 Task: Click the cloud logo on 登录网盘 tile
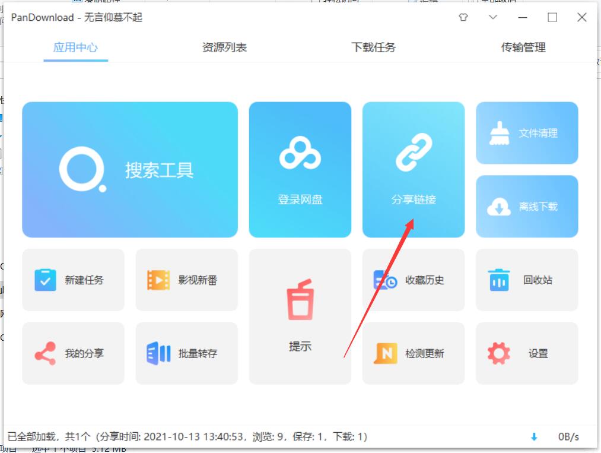click(300, 153)
